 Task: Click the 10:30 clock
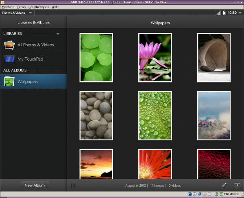232,13
